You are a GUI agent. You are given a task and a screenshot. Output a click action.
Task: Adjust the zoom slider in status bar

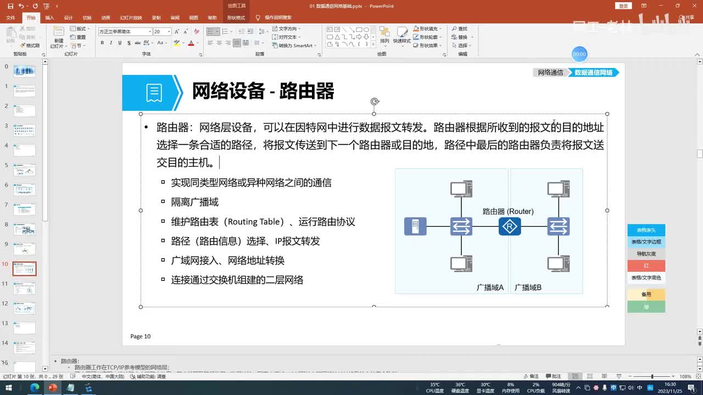pyautogui.click(x=652, y=376)
